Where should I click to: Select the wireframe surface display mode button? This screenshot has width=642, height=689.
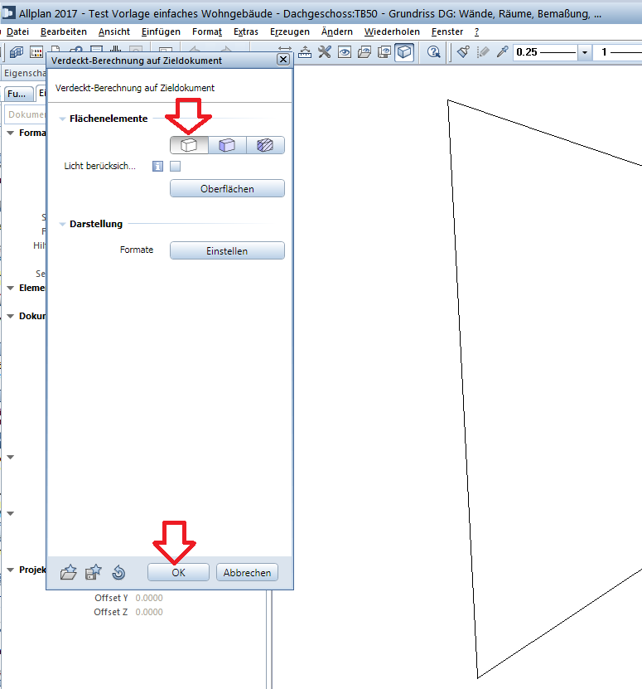pos(189,145)
